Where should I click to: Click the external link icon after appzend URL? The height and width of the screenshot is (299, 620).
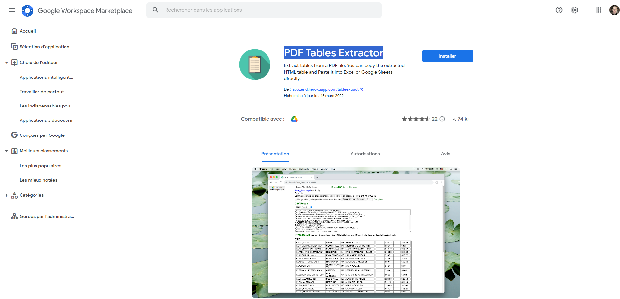(361, 90)
